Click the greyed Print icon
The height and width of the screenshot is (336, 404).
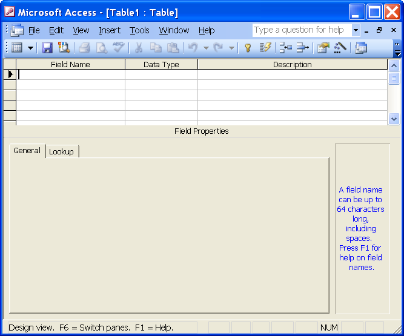(x=85, y=48)
